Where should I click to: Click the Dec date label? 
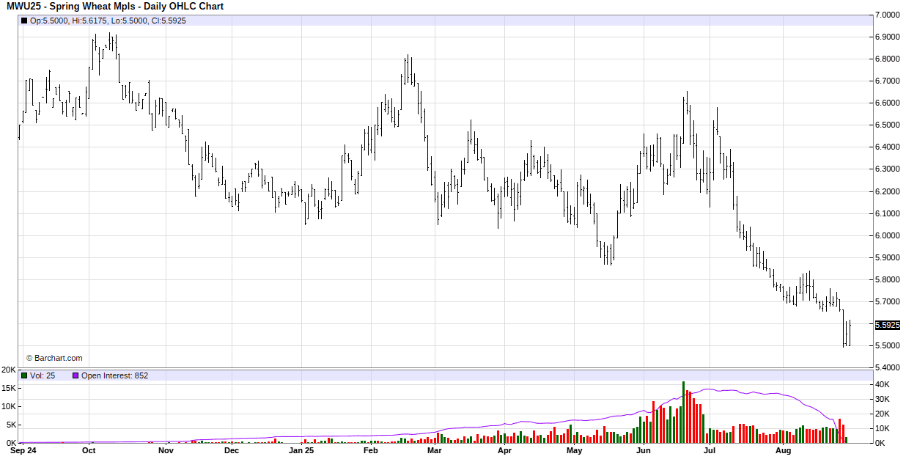click(232, 451)
